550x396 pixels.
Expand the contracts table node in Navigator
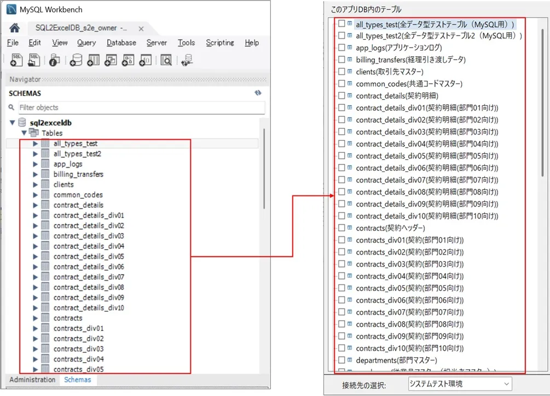pyautogui.click(x=35, y=318)
